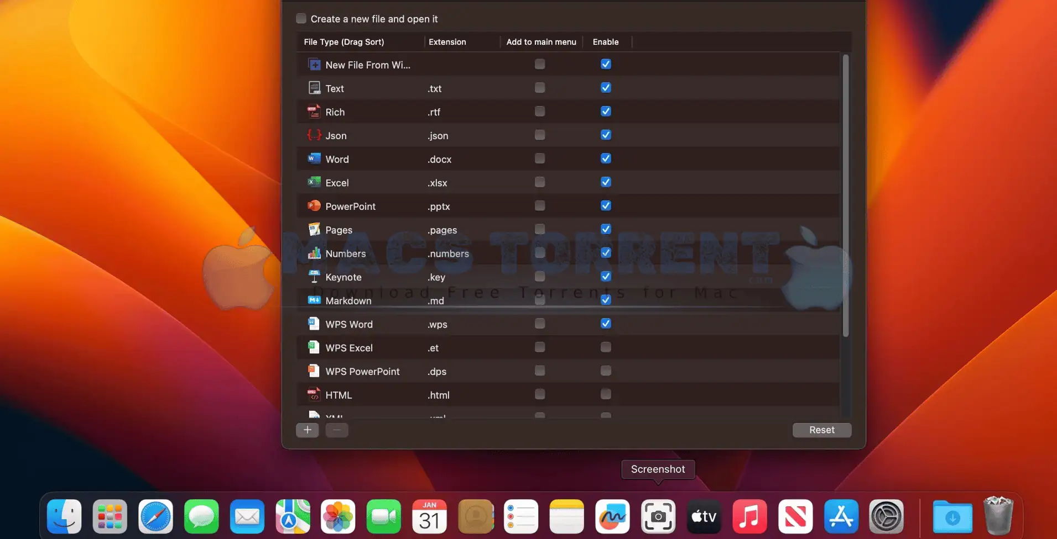The width and height of the screenshot is (1057, 539).
Task: Launch Safari from the dock
Action: click(155, 517)
